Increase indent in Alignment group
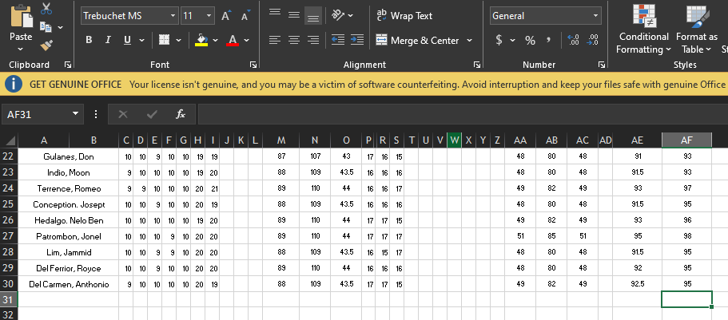 [x=357, y=41]
